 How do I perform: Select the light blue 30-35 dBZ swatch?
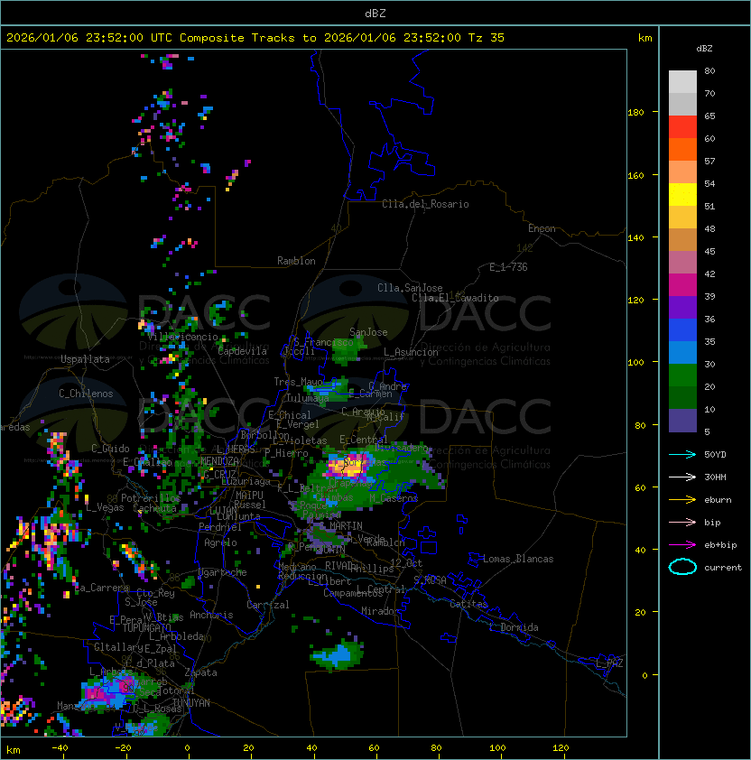pos(682,353)
